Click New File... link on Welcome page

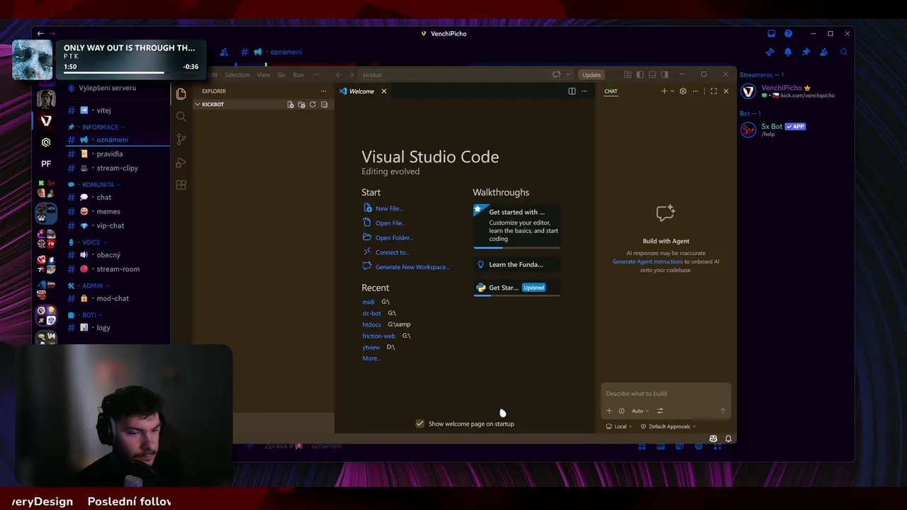coord(388,208)
